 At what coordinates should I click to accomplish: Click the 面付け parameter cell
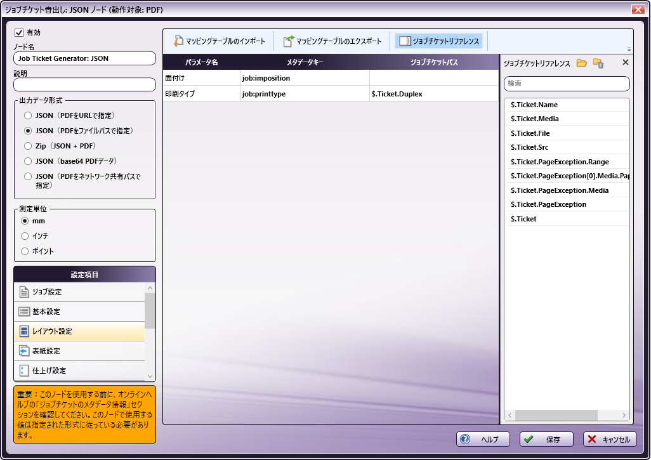tap(201, 78)
